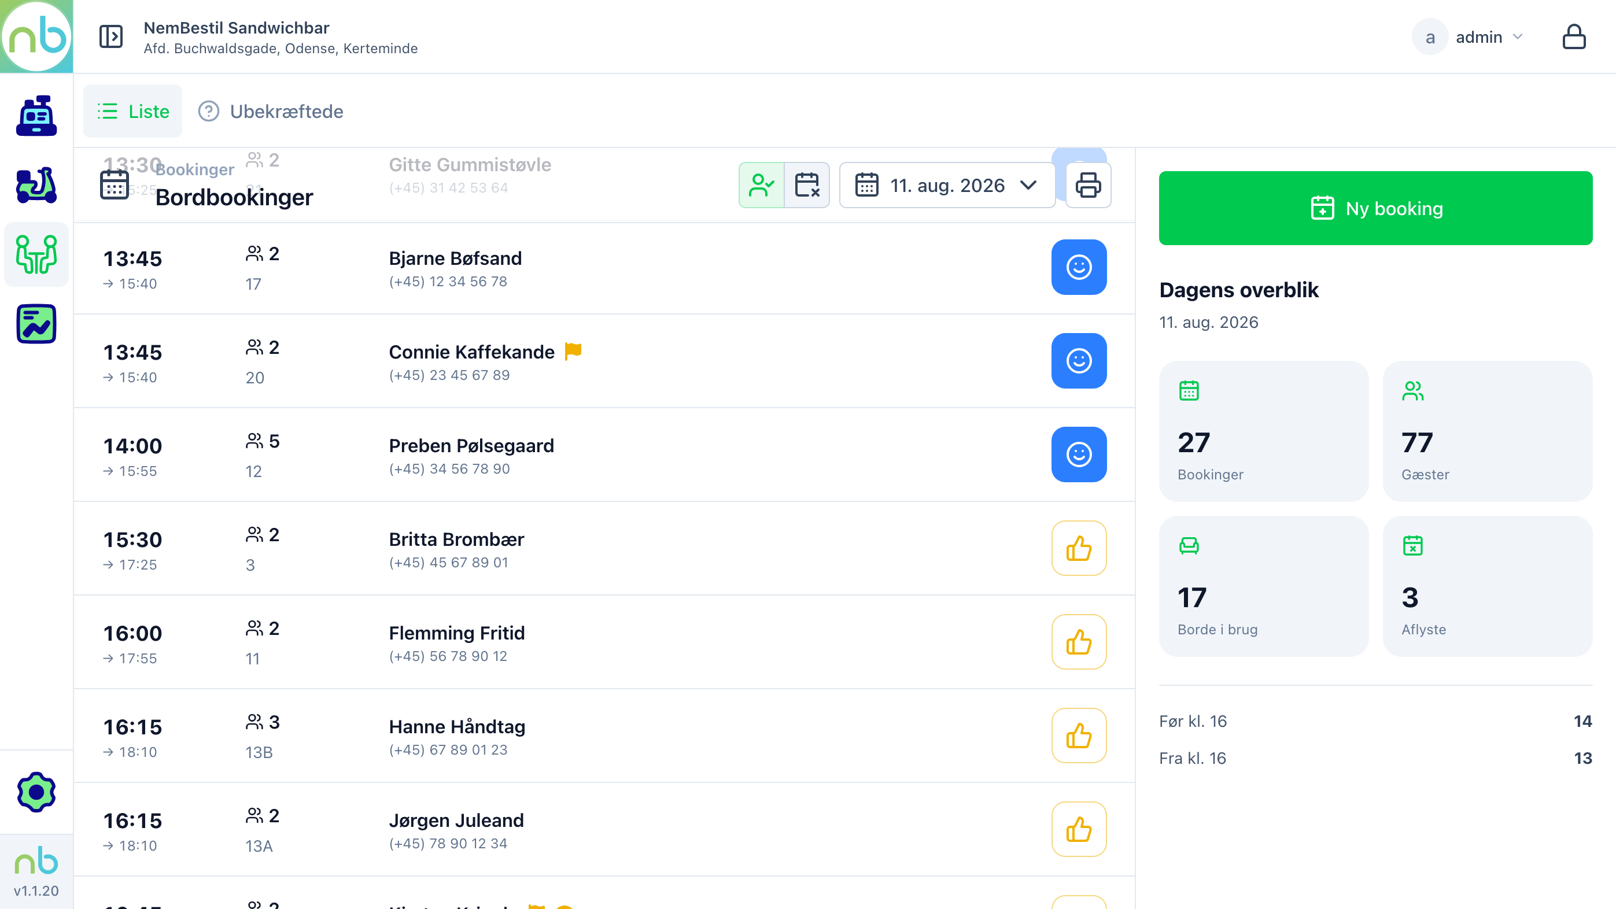Open the table bookings section icon
1616x909 pixels.
36,254
